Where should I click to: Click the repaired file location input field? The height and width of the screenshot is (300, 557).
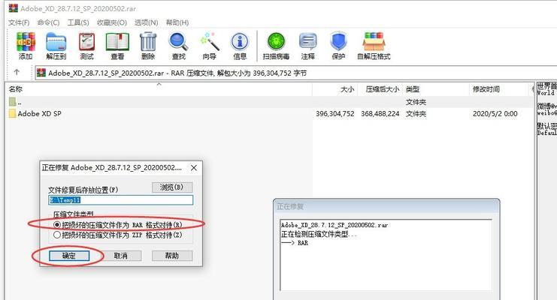click(121, 200)
